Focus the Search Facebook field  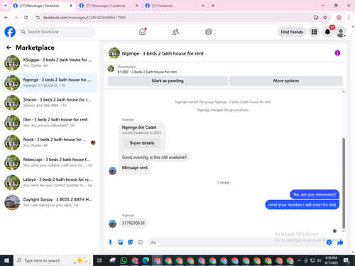(57, 32)
